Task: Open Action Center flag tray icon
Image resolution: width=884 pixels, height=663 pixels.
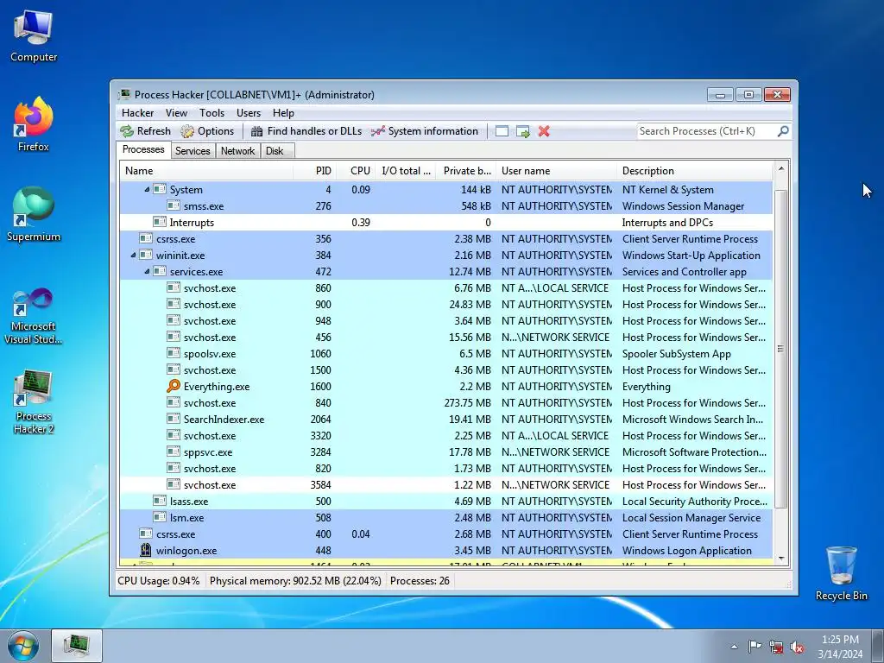Action: (x=755, y=647)
